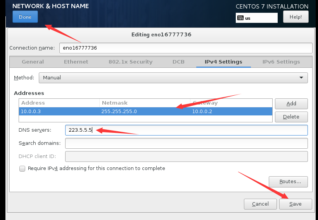Enable Require IPv4 addressing checkbox
Image resolution: width=318 pixels, height=220 pixels.
click(x=22, y=168)
